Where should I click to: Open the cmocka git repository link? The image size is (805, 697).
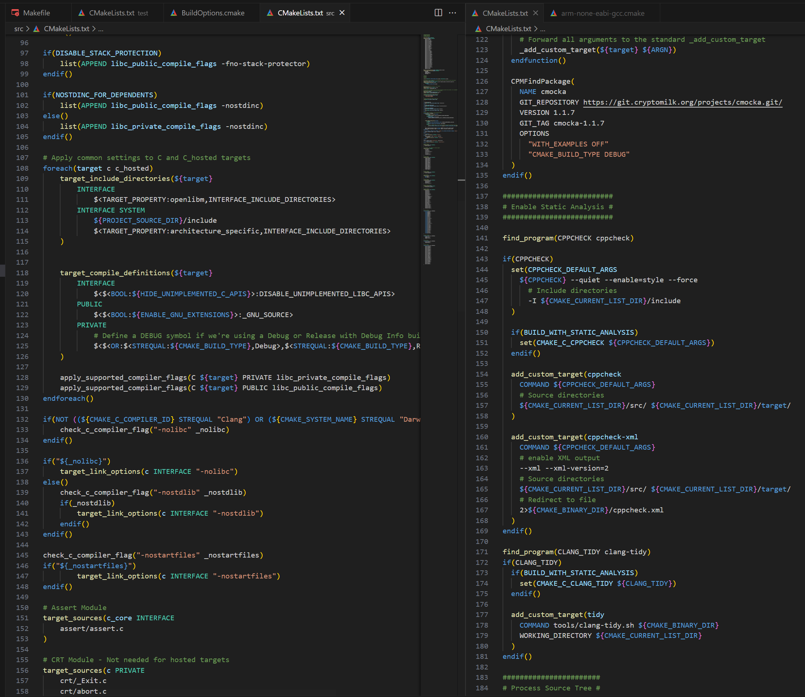tap(682, 102)
